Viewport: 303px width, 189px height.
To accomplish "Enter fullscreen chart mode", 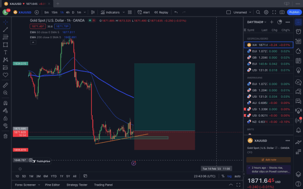I will click(x=274, y=13).
